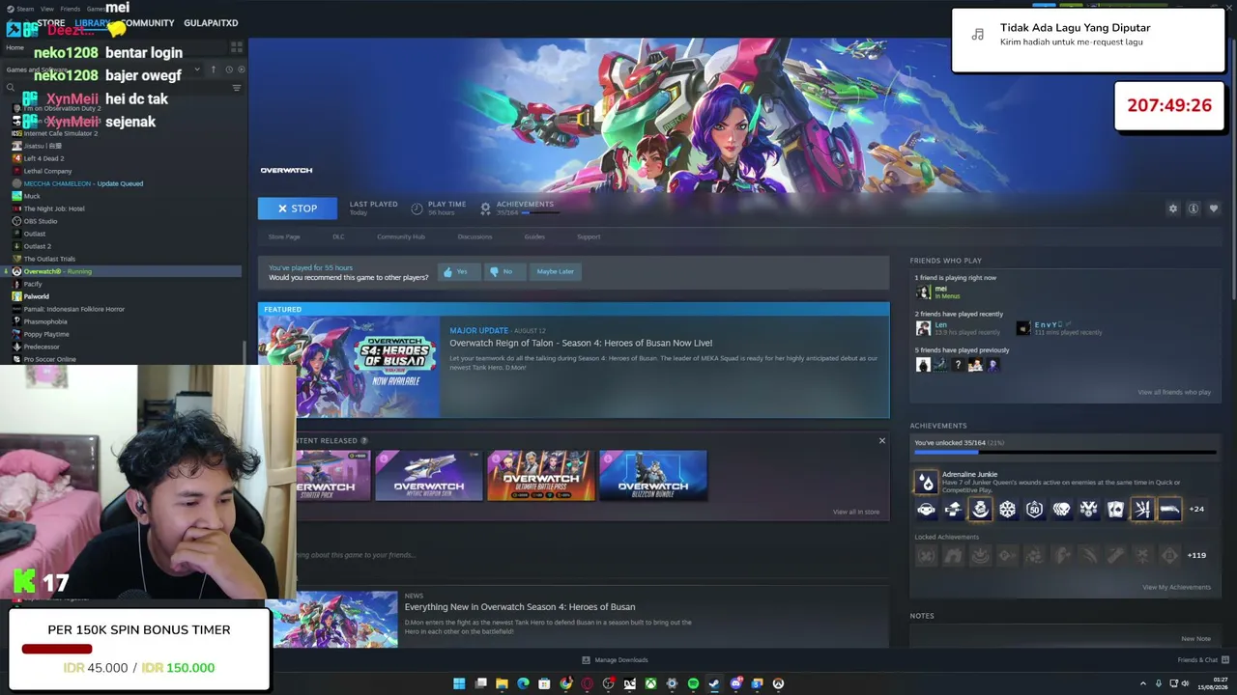Open Microsoft Edge from the taskbar
This screenshot has height=695, width=1237.
[523, 683]
